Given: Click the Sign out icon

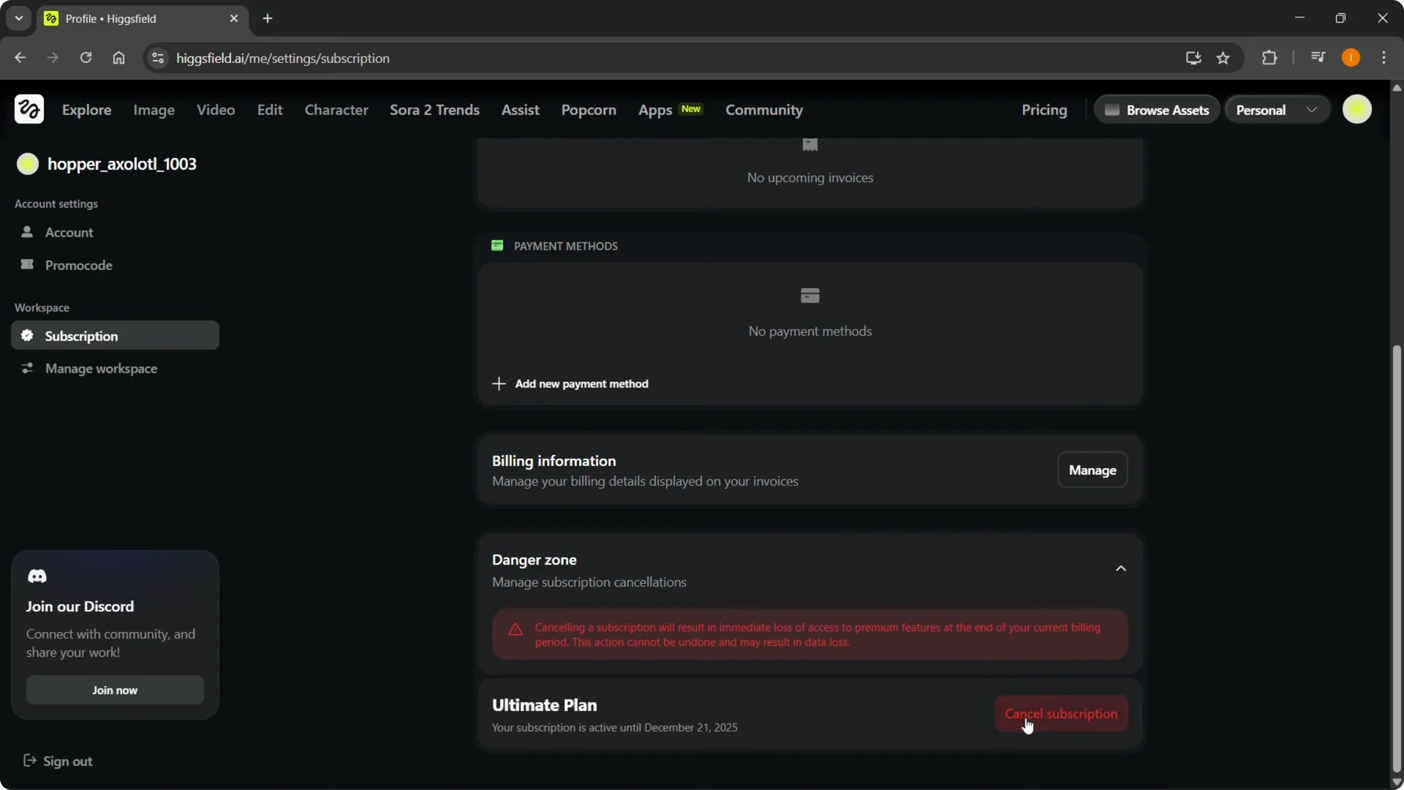Looking at the screenshot, I should click(29, 761).
